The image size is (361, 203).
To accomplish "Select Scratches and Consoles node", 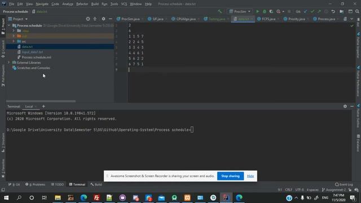I will click(x=33, y=68).
